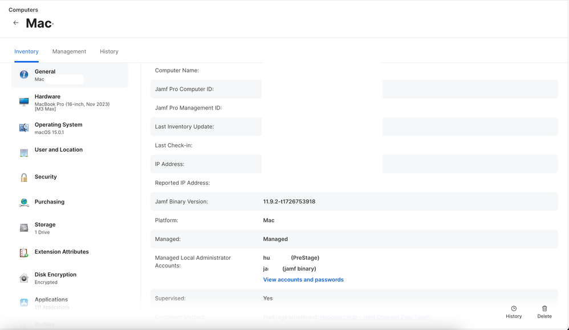Click the (PreStage) account entry
The image size is (569, 330).
coord(291,258)
